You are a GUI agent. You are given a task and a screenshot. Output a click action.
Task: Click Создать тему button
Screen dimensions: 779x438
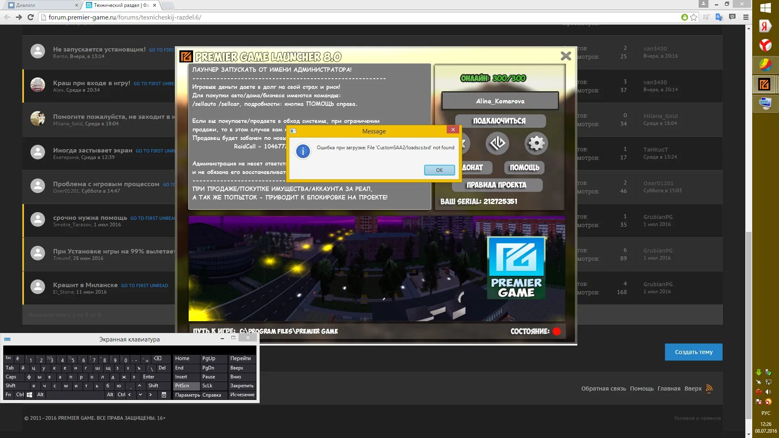click(693, 352)
